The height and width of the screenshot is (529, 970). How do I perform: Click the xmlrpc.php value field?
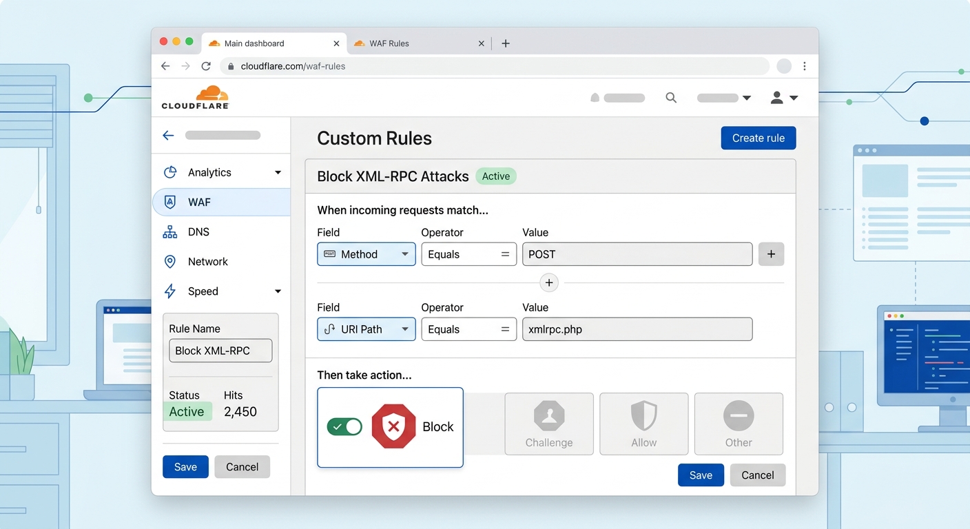point(637,329)
